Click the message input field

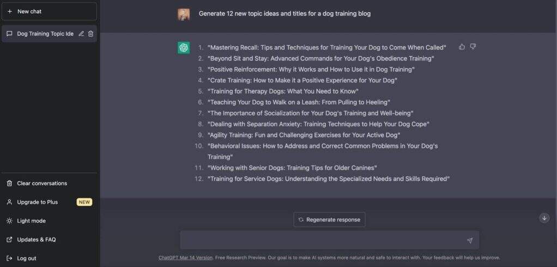pyautogui.click(x=322, y=240)
